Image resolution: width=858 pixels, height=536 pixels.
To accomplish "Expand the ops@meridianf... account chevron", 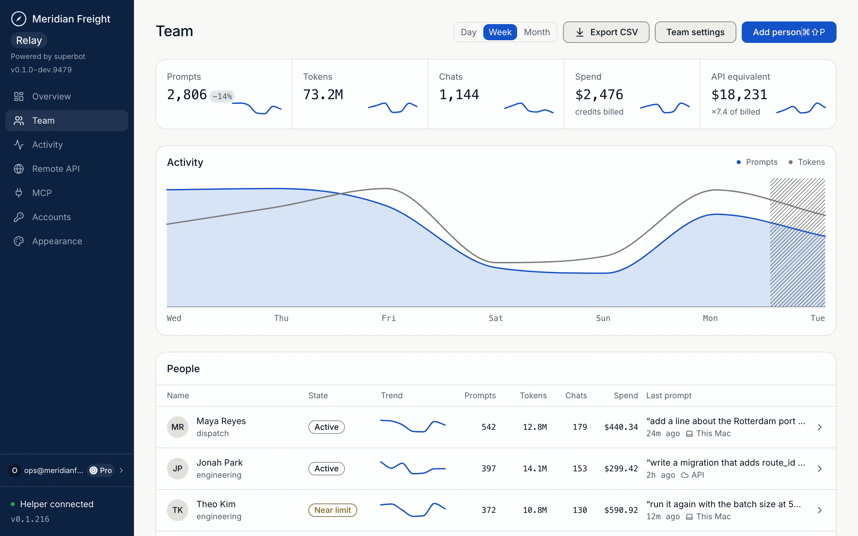I will 121,470.
